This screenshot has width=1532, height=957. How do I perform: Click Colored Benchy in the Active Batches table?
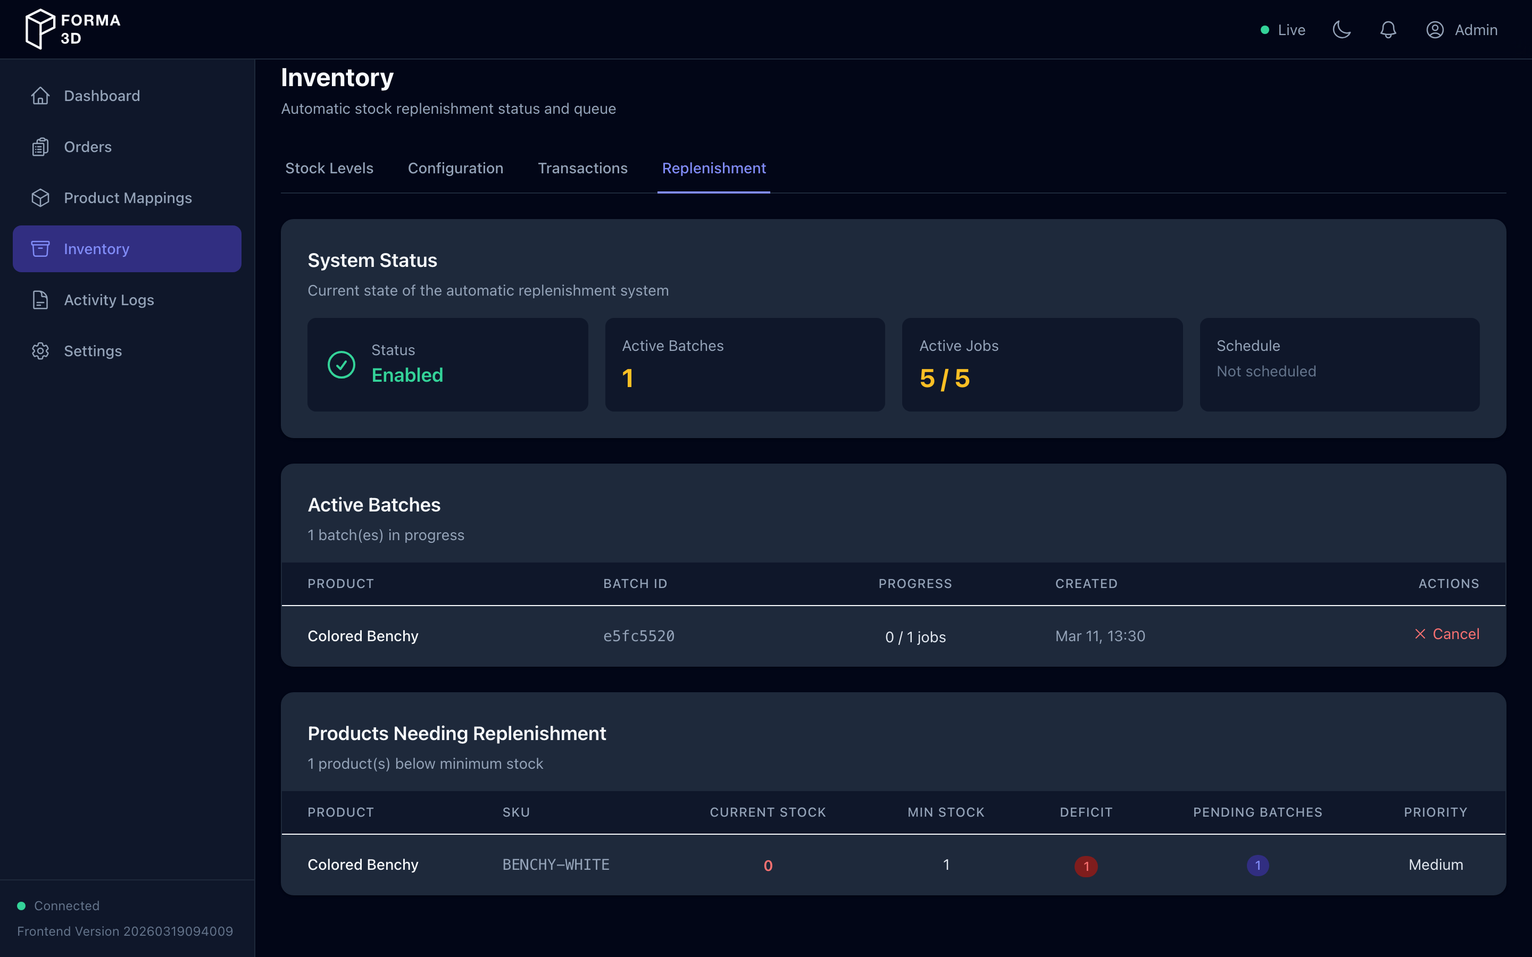(363, 636)
